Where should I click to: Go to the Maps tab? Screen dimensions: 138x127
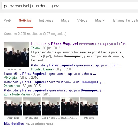click(65, 21)
